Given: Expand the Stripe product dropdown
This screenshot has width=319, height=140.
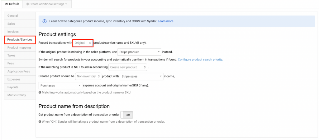Looking at the screenshot, I should click(139, 52).
